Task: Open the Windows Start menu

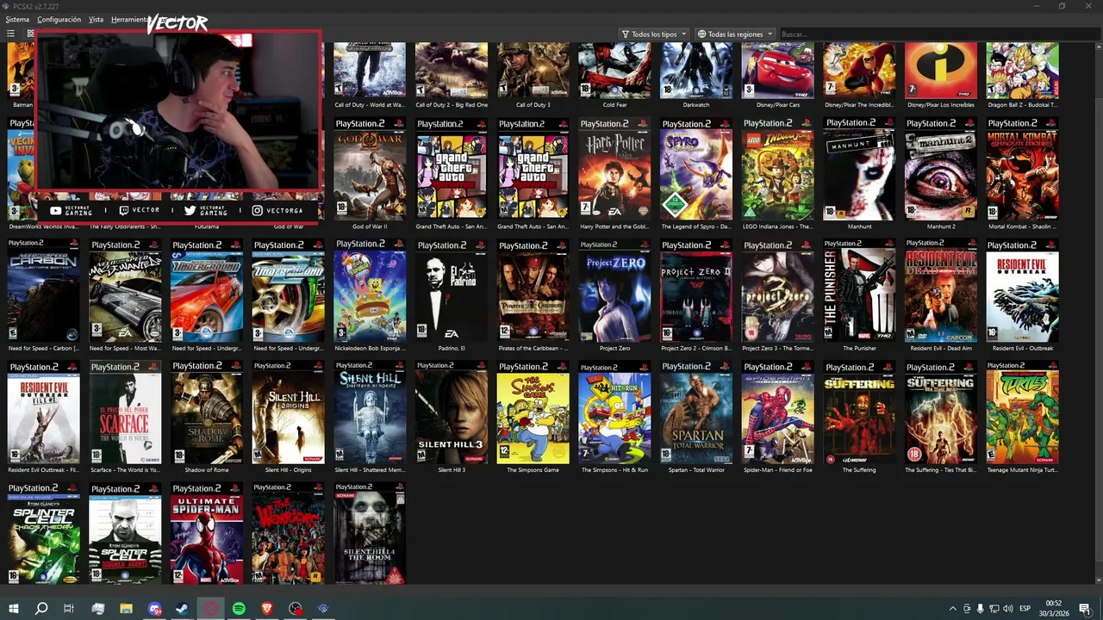Action: point(14,609)
